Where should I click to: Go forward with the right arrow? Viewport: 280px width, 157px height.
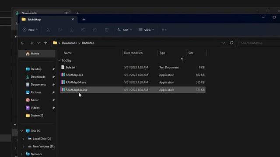31,43
